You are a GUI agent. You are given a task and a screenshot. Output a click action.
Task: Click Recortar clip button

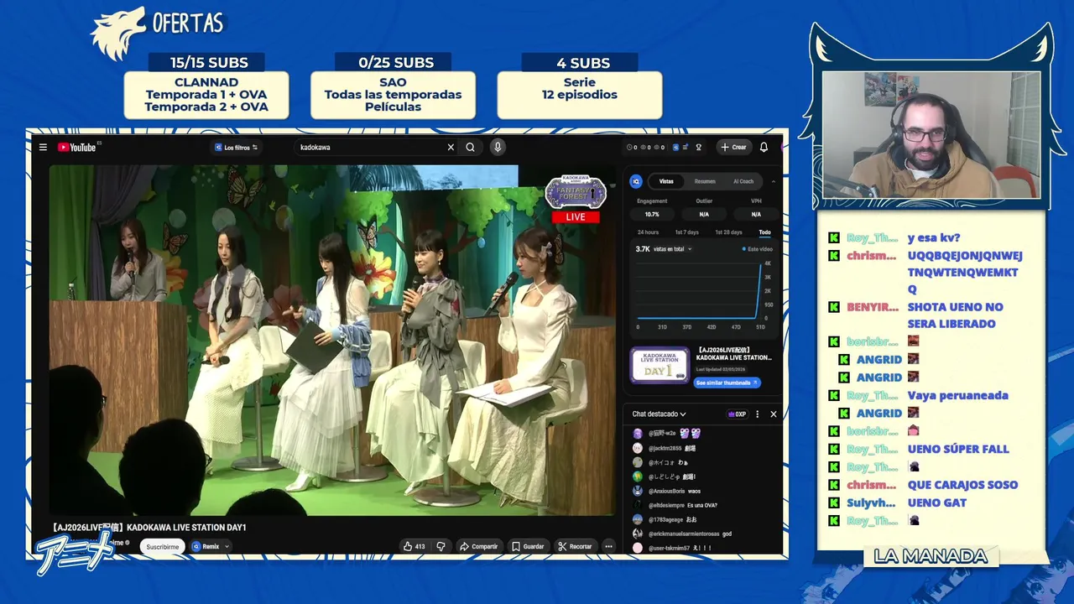coord(576,546)
